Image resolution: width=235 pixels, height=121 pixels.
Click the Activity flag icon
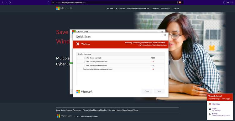click(210, 114)
